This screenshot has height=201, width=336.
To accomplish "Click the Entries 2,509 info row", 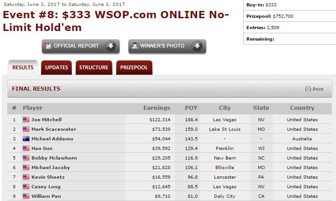I will click(x=290, y=27).
